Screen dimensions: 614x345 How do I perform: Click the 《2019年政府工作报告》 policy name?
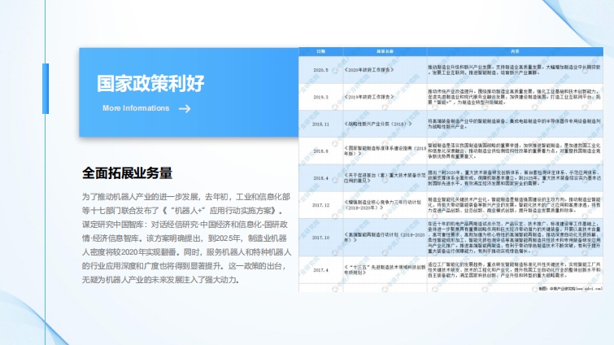(x=371, y=97)
